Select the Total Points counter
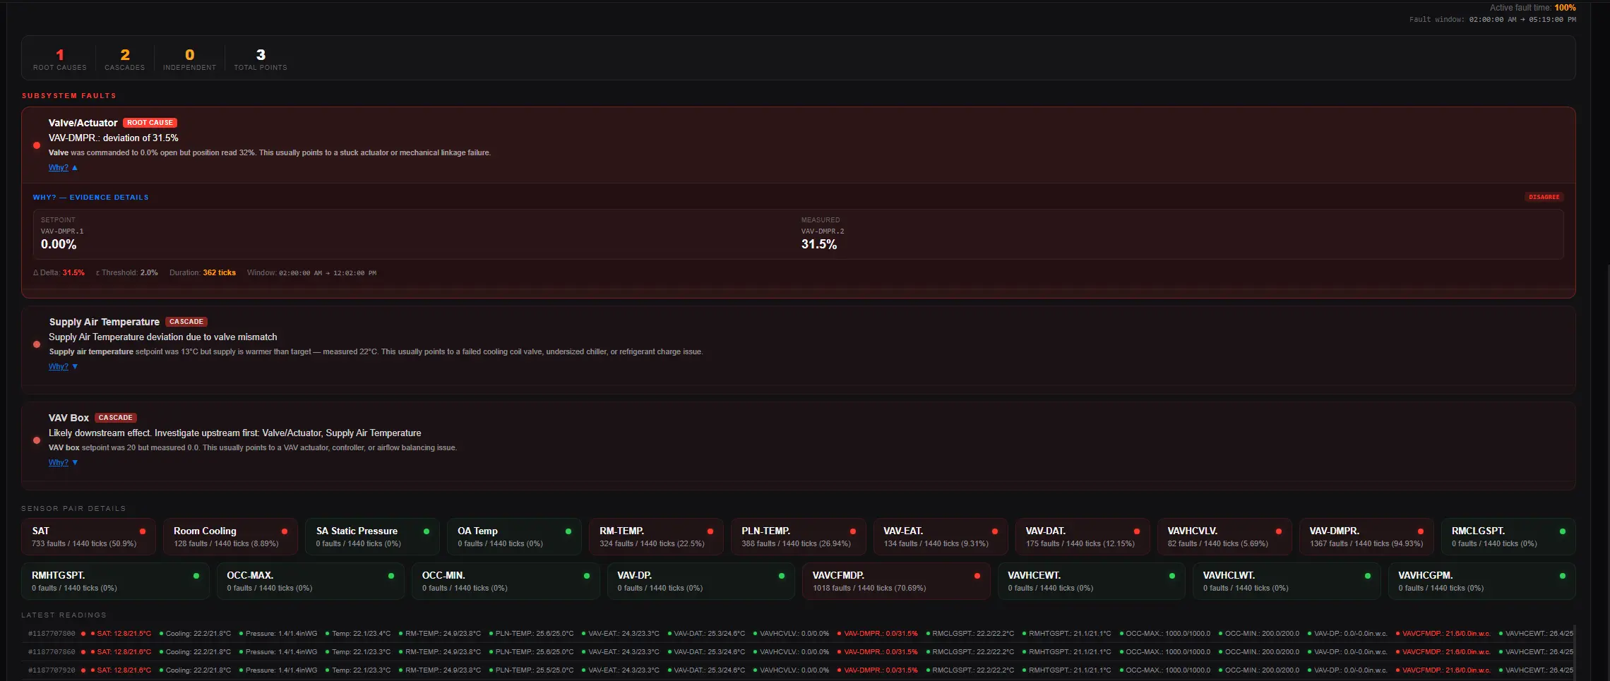The height and width of the screenshot is (681, 1610). (x=261, y=59)
